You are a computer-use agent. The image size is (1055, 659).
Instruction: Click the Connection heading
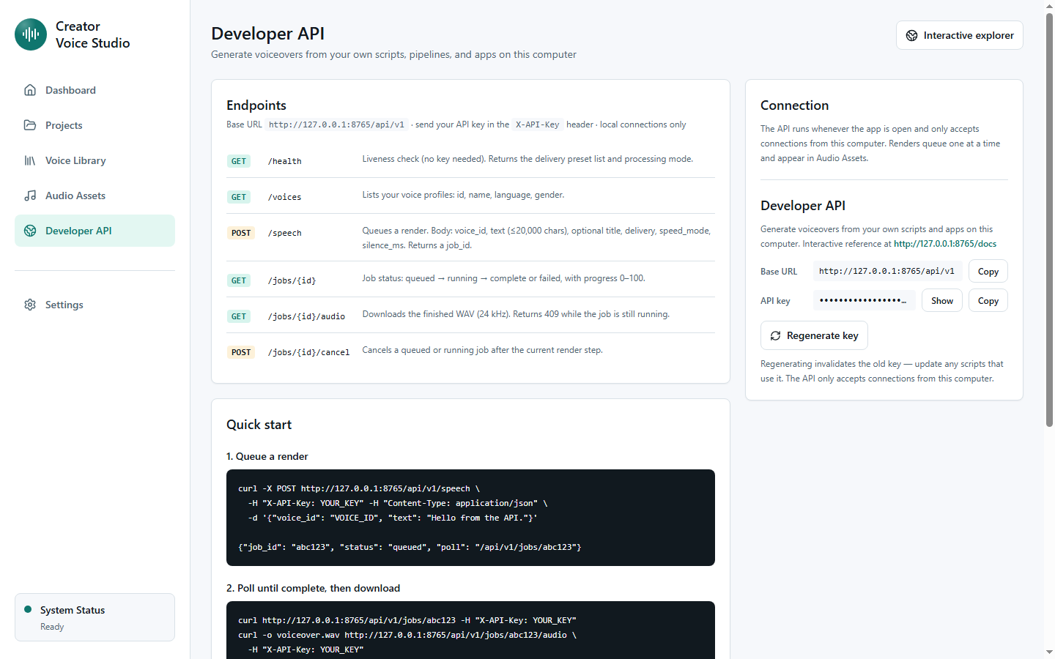point(794,105)
